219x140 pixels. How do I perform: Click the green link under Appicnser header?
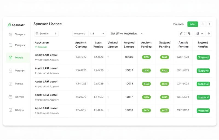[x=41, y=47]
